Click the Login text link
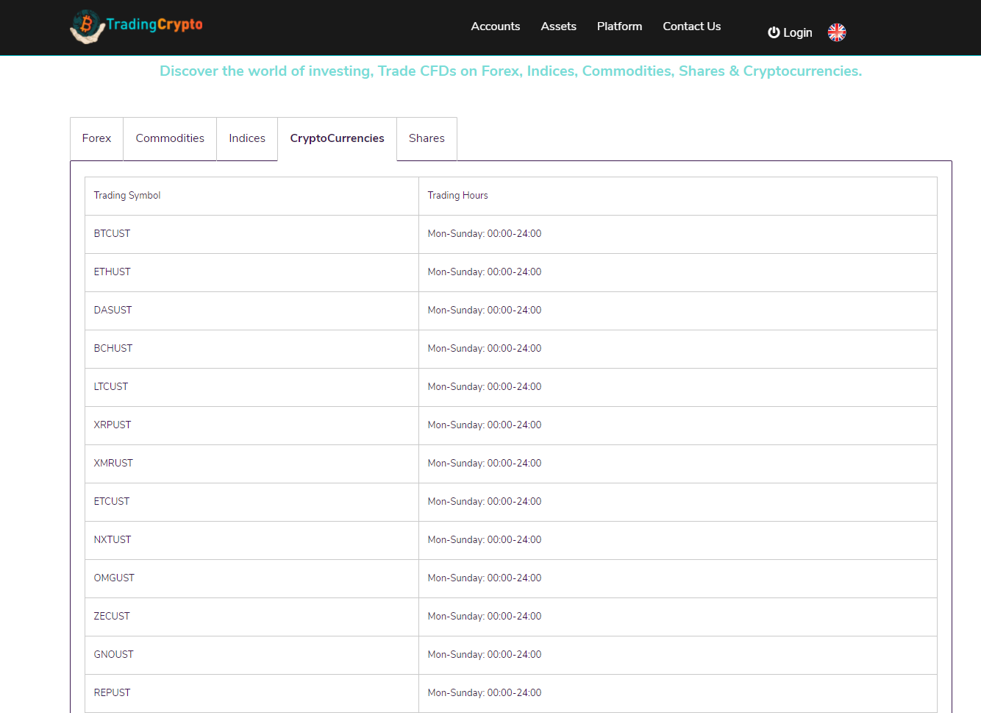Viewport: 981px width, 713px height. pos(797,32)
